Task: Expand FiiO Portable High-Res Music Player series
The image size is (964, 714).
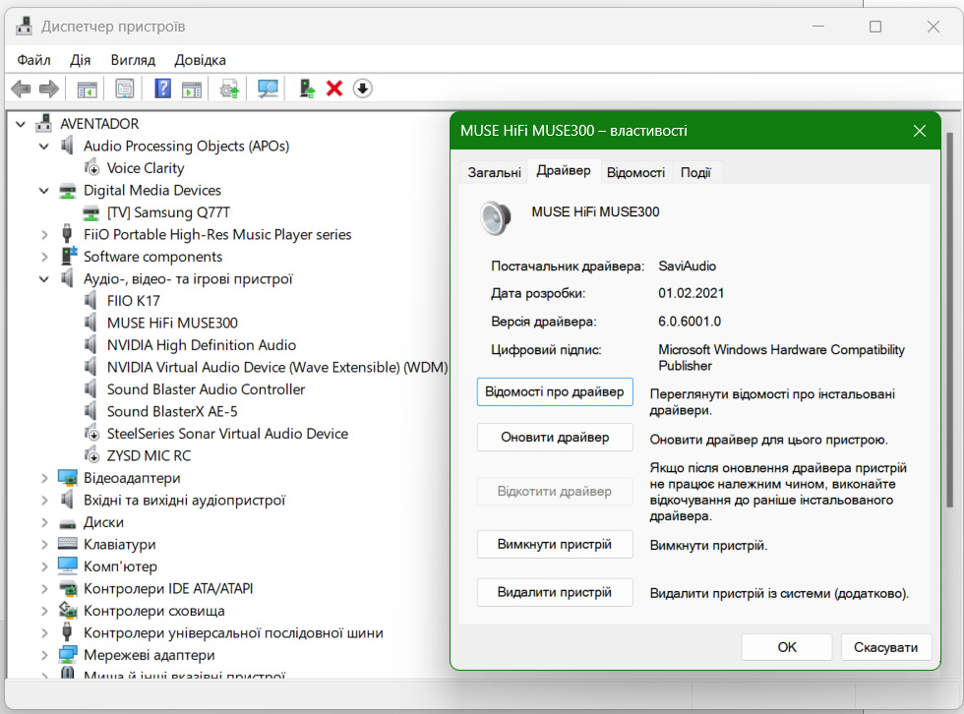Action: (44, 235)
